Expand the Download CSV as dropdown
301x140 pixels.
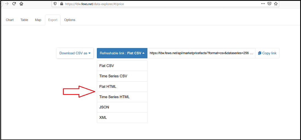coord(75,53)
